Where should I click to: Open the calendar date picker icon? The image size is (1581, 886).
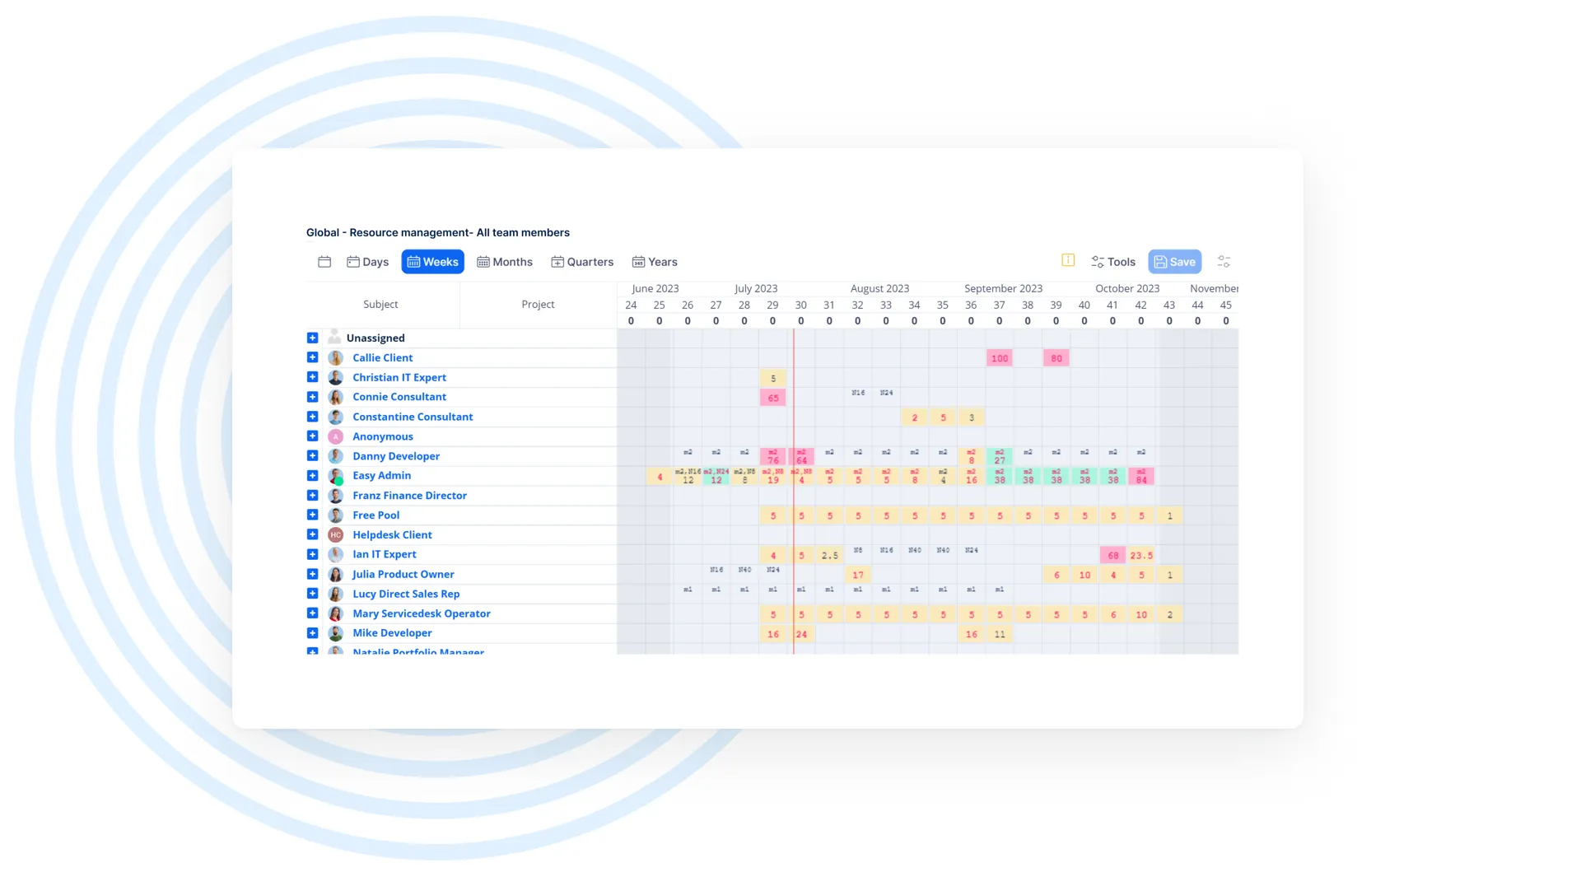(x=324, y=262)
